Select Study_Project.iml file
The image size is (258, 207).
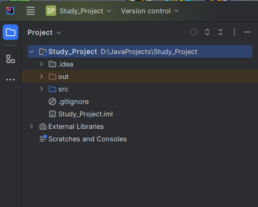click(85, 114)
